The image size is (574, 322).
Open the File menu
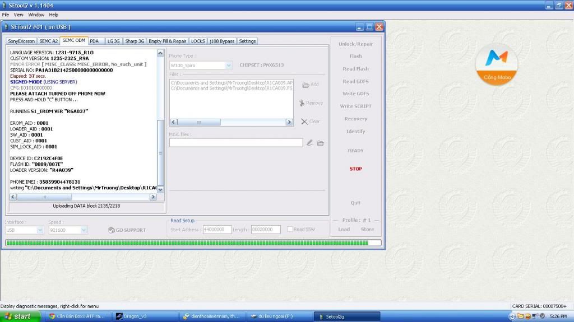tap(6, 15)
